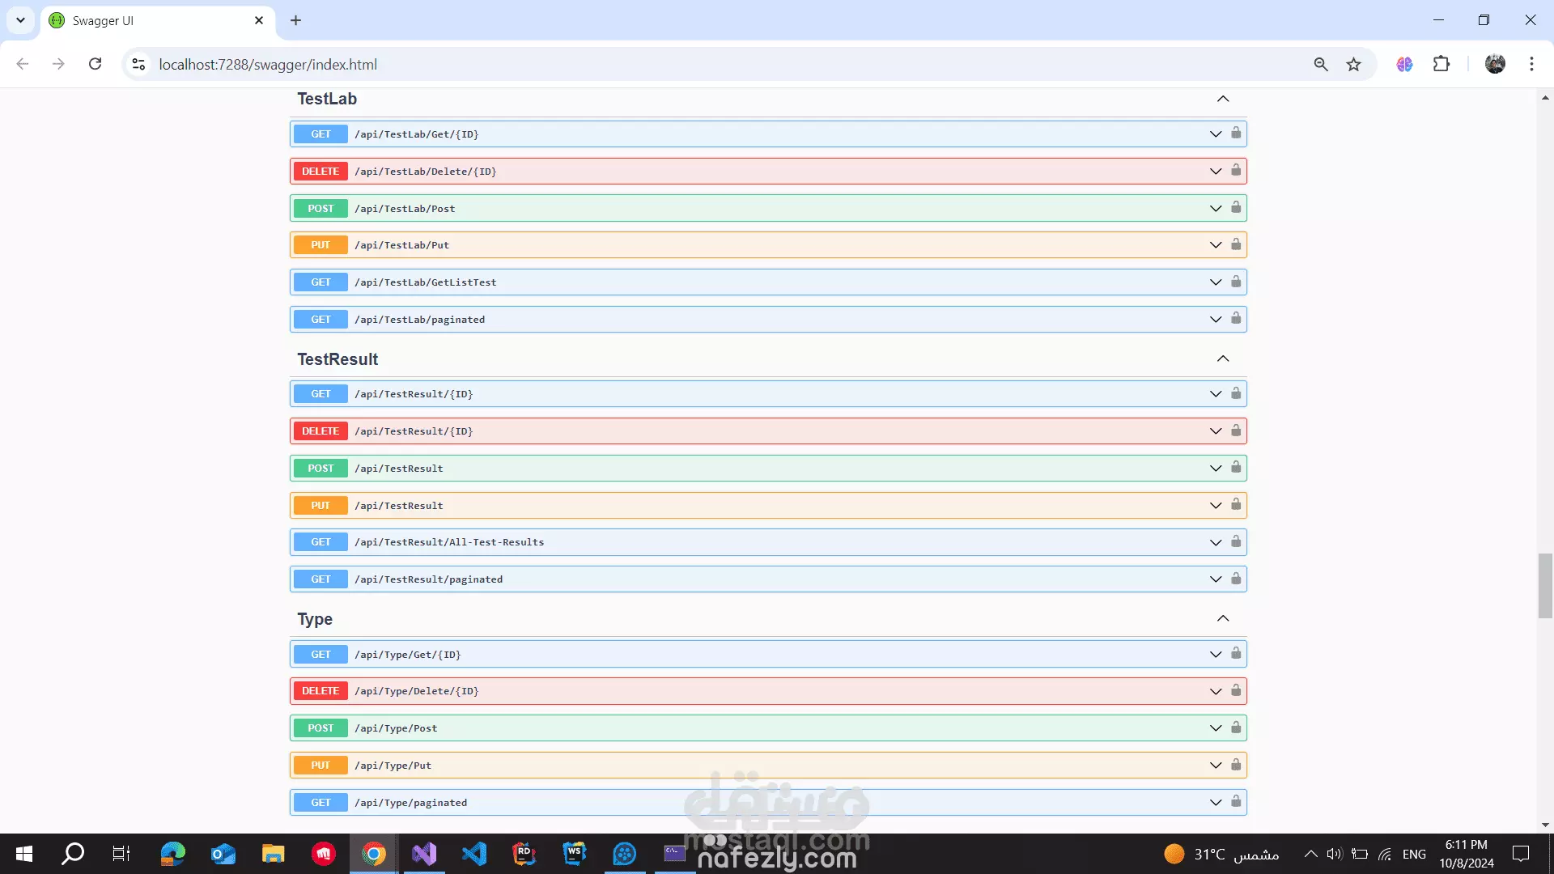1554x874 pixels.
Task: Click the lock icon for DELETE /api/TestResult/{ID}
Action: (1236, 430)
